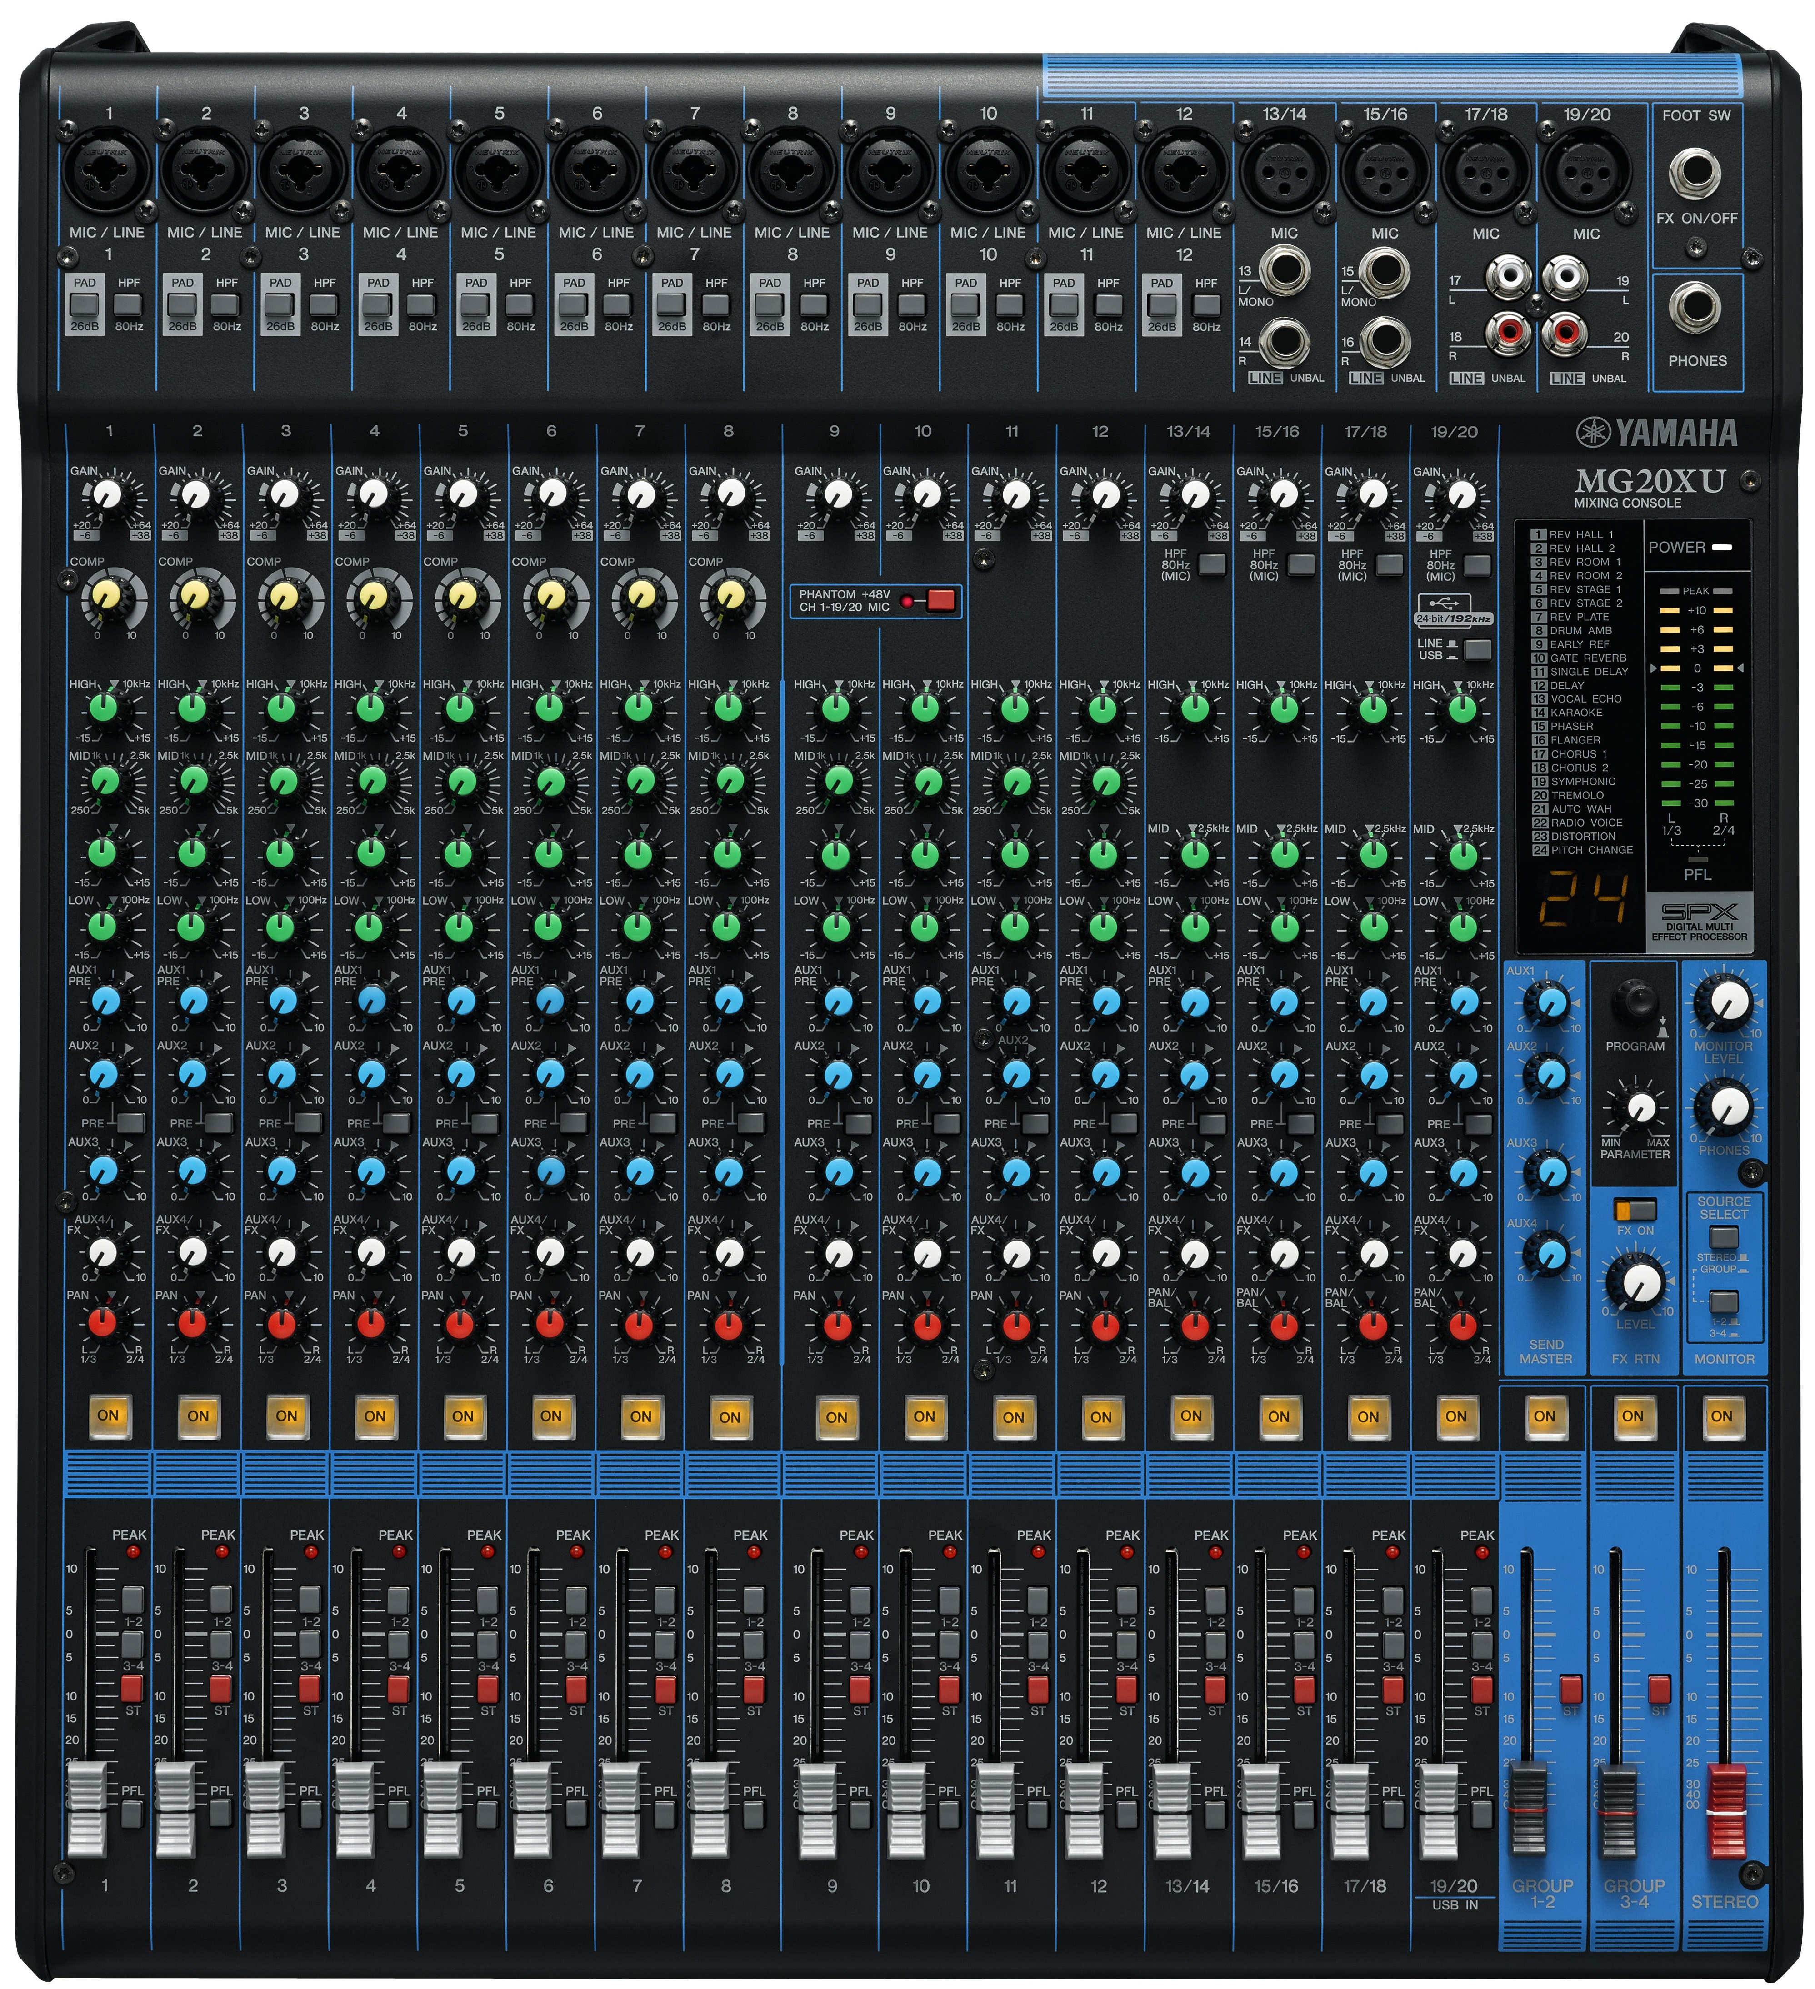The height and width of the screenshot is (1989, 1815).
Task: Click the orange program number display showing 24
Action: click(1585, 900)
